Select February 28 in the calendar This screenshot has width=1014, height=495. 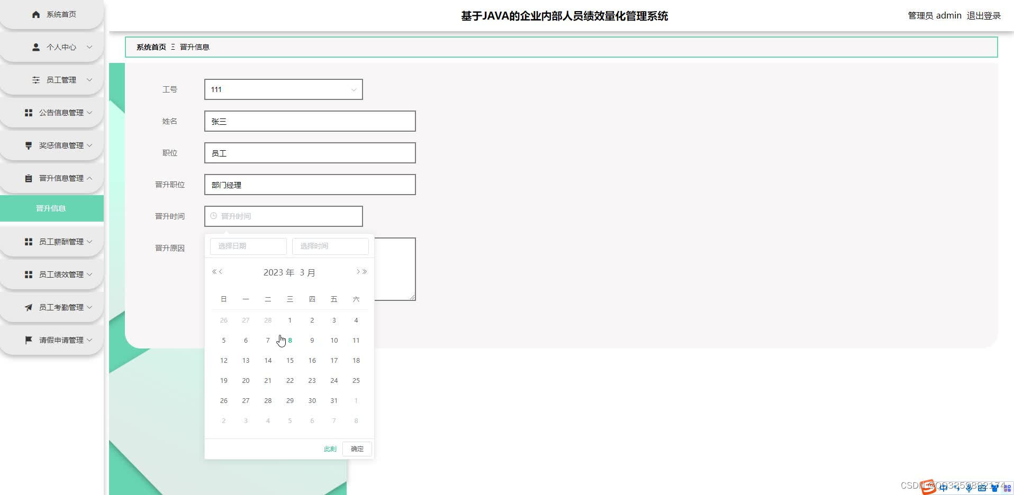(268, 320)
